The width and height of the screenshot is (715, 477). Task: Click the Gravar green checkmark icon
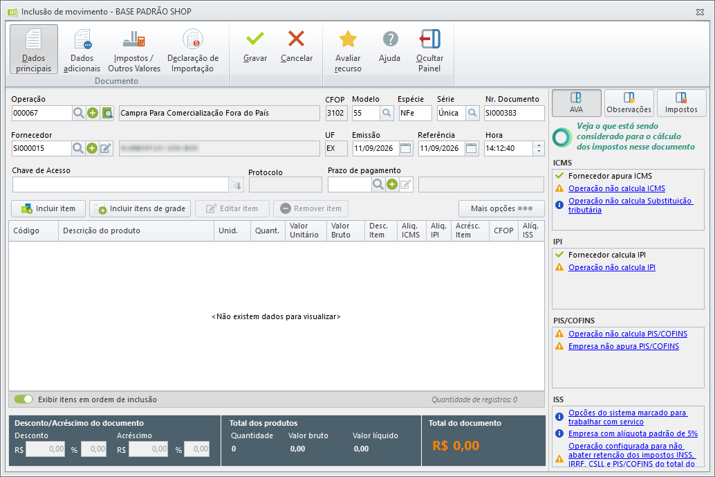coord(255,39)
